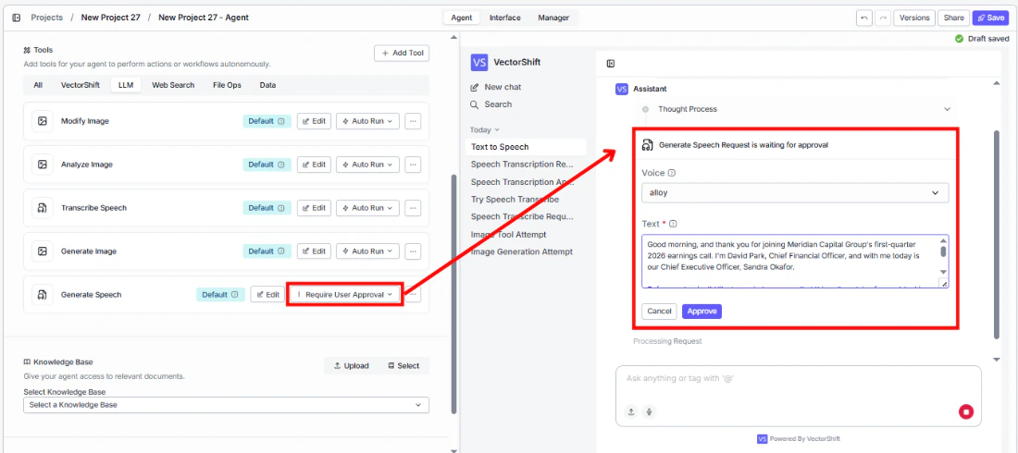Click the Analyze Image tool icon
This screenshot has height=453, width=1018.
click(43, 165)
